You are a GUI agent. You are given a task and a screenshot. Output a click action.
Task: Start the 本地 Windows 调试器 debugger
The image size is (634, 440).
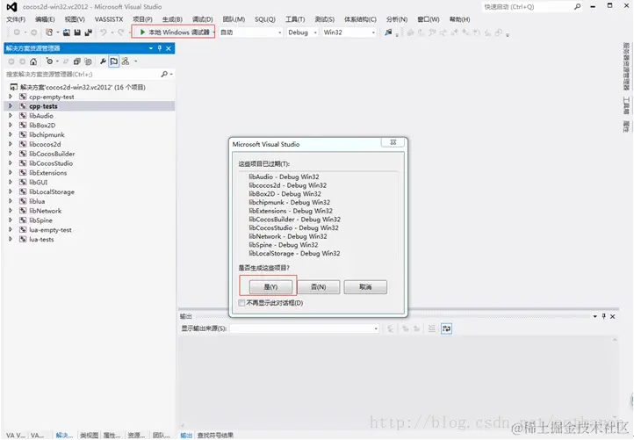(x=174, y=32)
